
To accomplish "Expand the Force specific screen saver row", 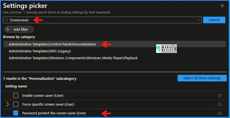I will tap(7, 104).
